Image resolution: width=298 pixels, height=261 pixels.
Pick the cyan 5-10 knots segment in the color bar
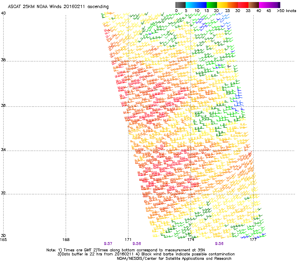pyautogui.click(x=190, y=5)
